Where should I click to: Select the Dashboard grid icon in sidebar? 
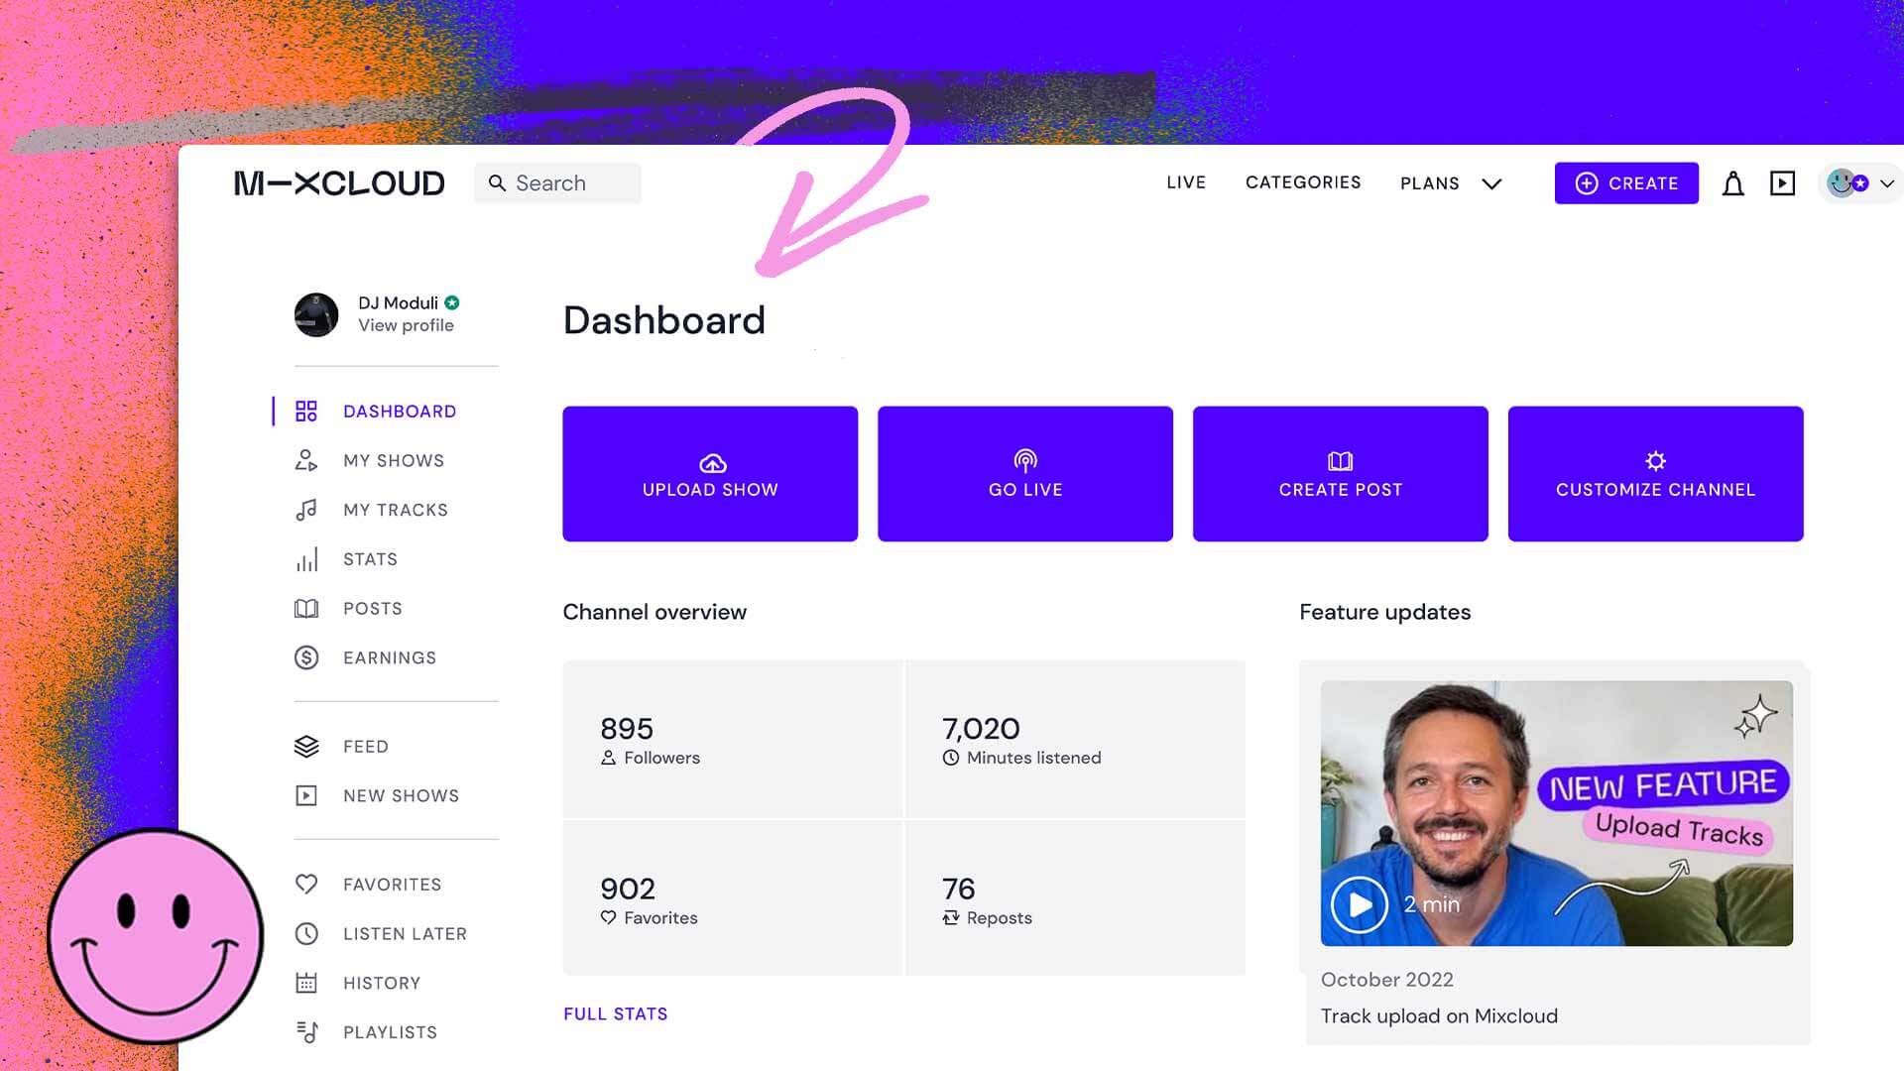306,411
